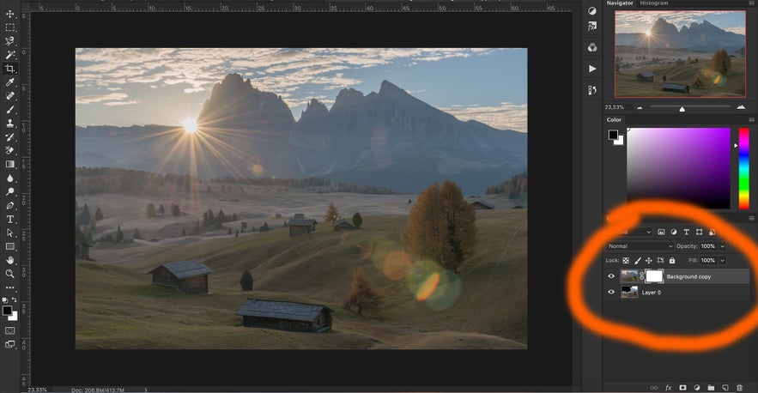Select the Blur tool
The height and width of the screenshot is (393, 758).
(9, 178)
